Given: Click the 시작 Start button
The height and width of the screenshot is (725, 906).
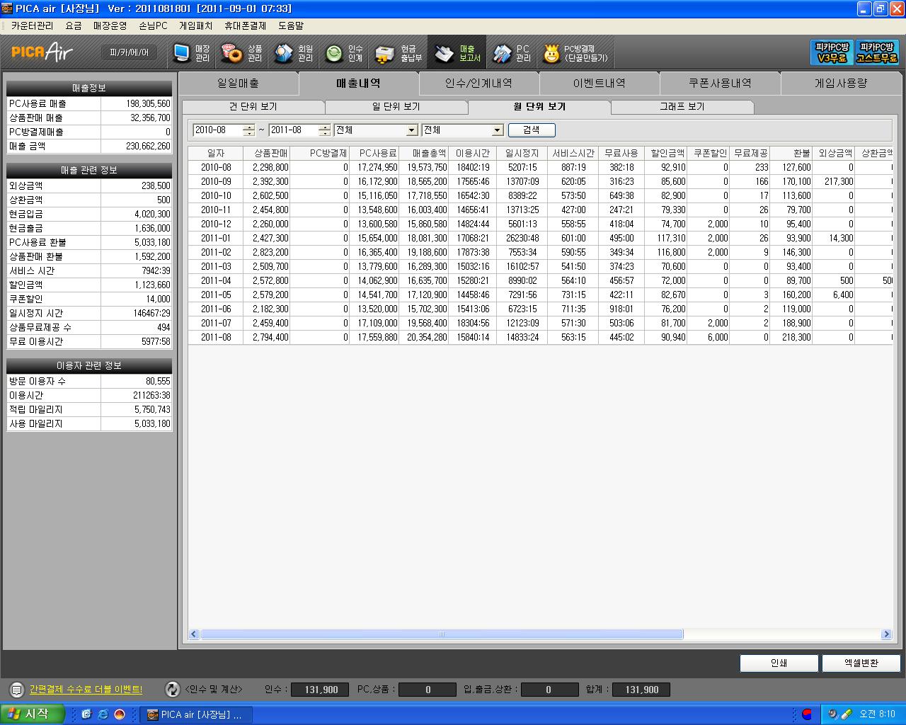Looking at the screenshot, I should tap(33, 714).
